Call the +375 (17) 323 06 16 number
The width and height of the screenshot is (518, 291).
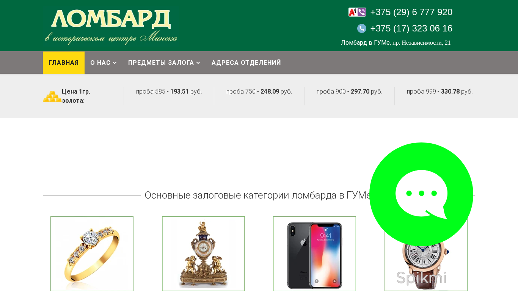pyautogui.click(x=411, y=28)
